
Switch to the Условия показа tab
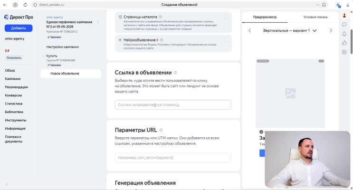point(315,17)
